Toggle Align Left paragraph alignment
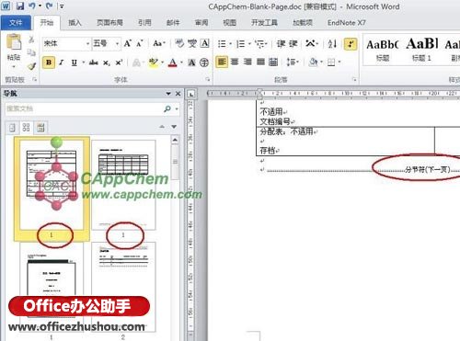 [x=222, y=63]
